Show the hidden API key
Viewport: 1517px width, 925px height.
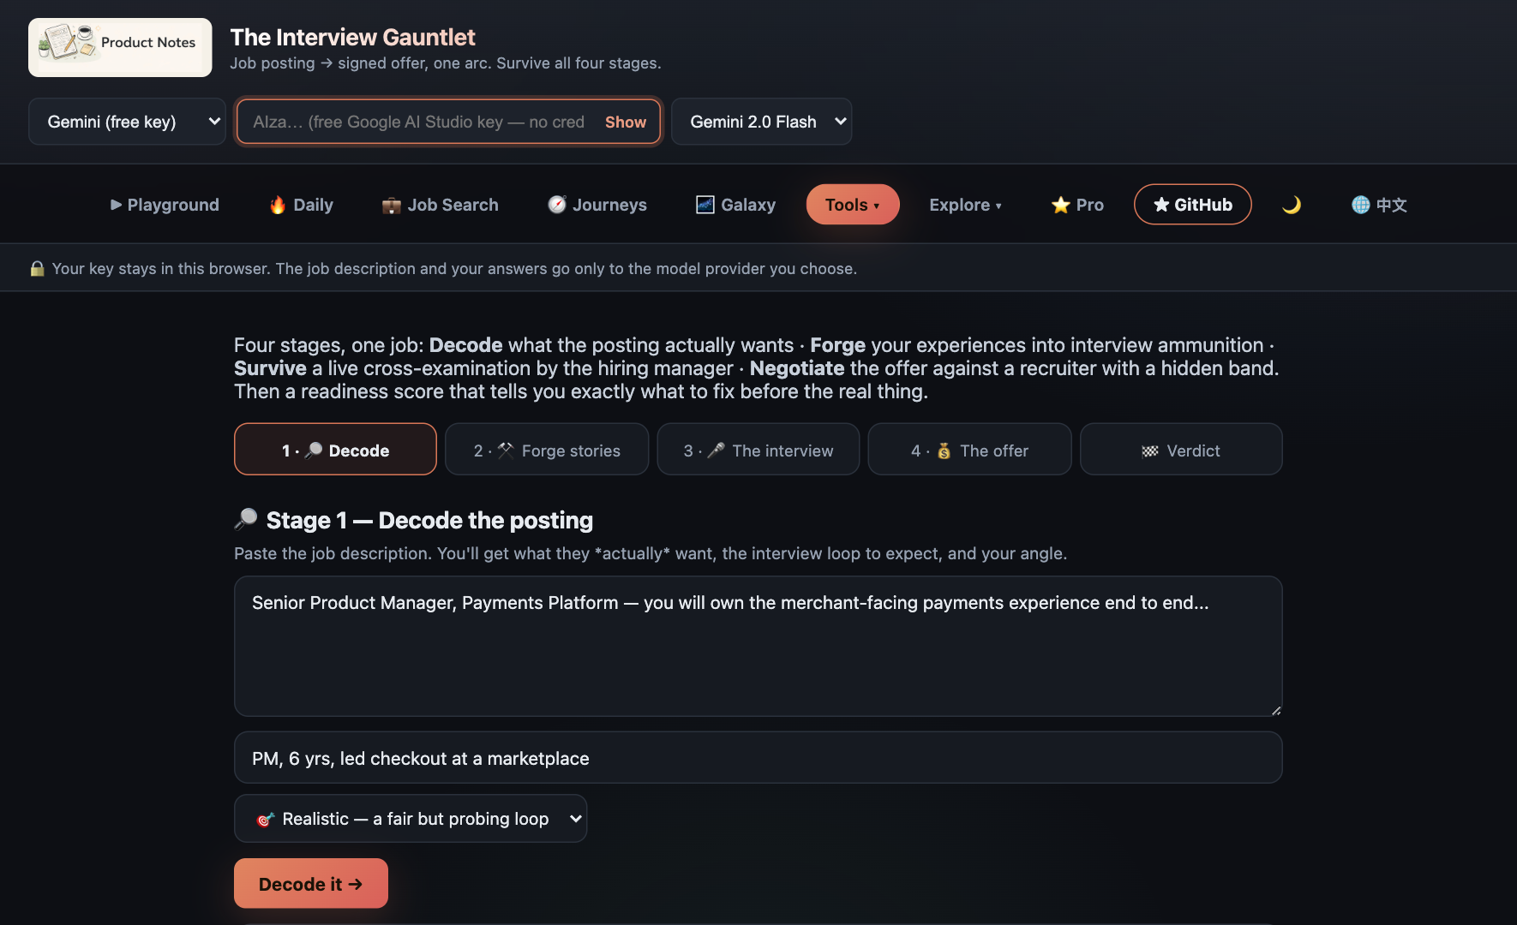click(x=626, y=122)
